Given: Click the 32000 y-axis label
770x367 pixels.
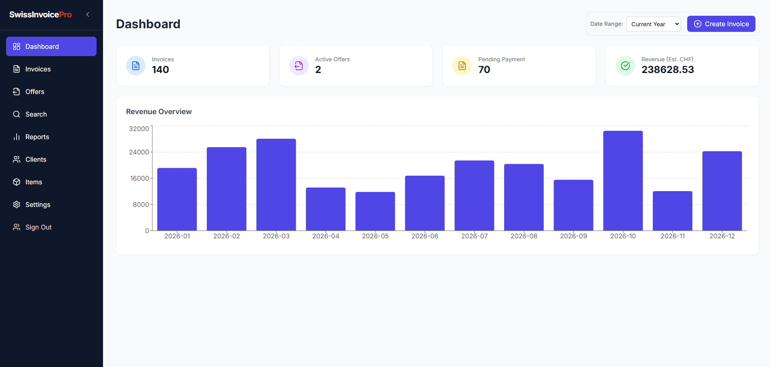Looking at the screenshot, I should tap(139, 129).
